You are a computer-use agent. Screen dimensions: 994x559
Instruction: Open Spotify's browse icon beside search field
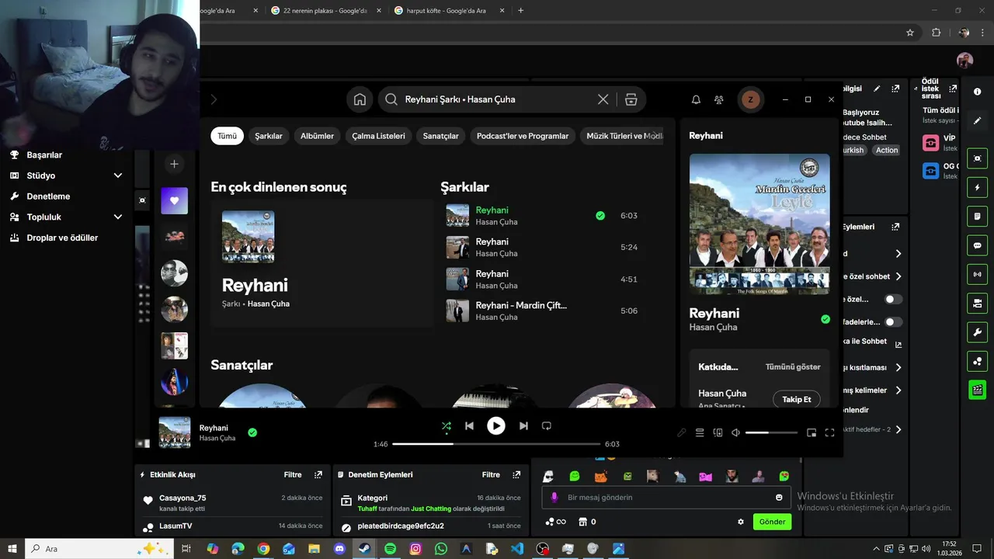click(x=631, y=99)
